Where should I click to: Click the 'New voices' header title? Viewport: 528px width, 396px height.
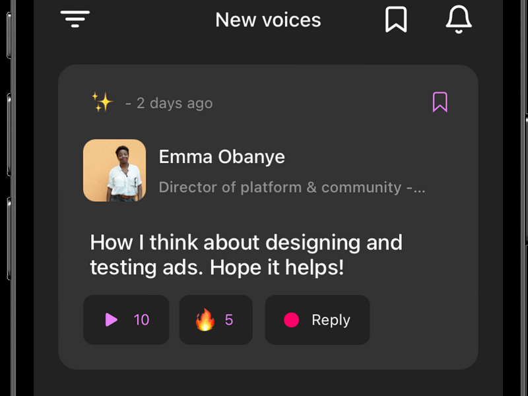click(268, 20)
